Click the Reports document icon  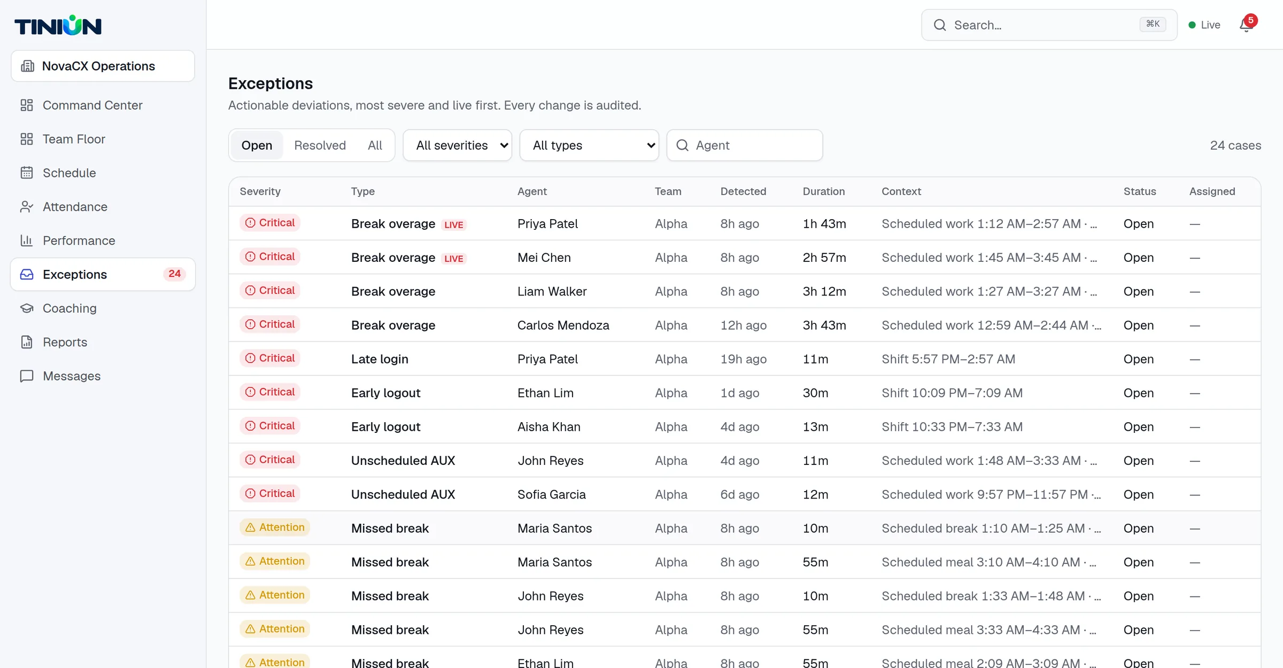pos(27,342)
